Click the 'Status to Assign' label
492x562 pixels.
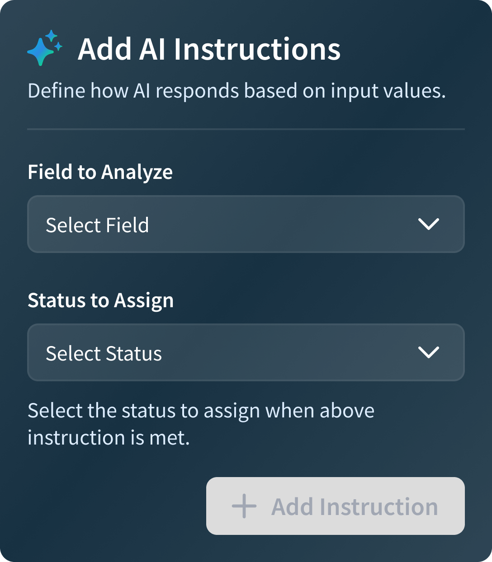click(100, 300)
